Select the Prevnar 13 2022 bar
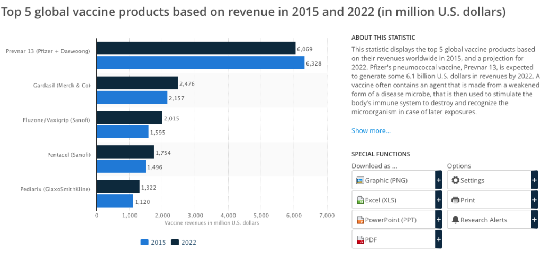 click(196, 48)
